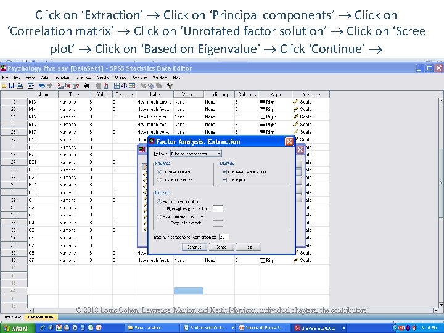Click the Show All Variables toolbar icon
The height and width of the screenshot is (333, 444).
159,86
